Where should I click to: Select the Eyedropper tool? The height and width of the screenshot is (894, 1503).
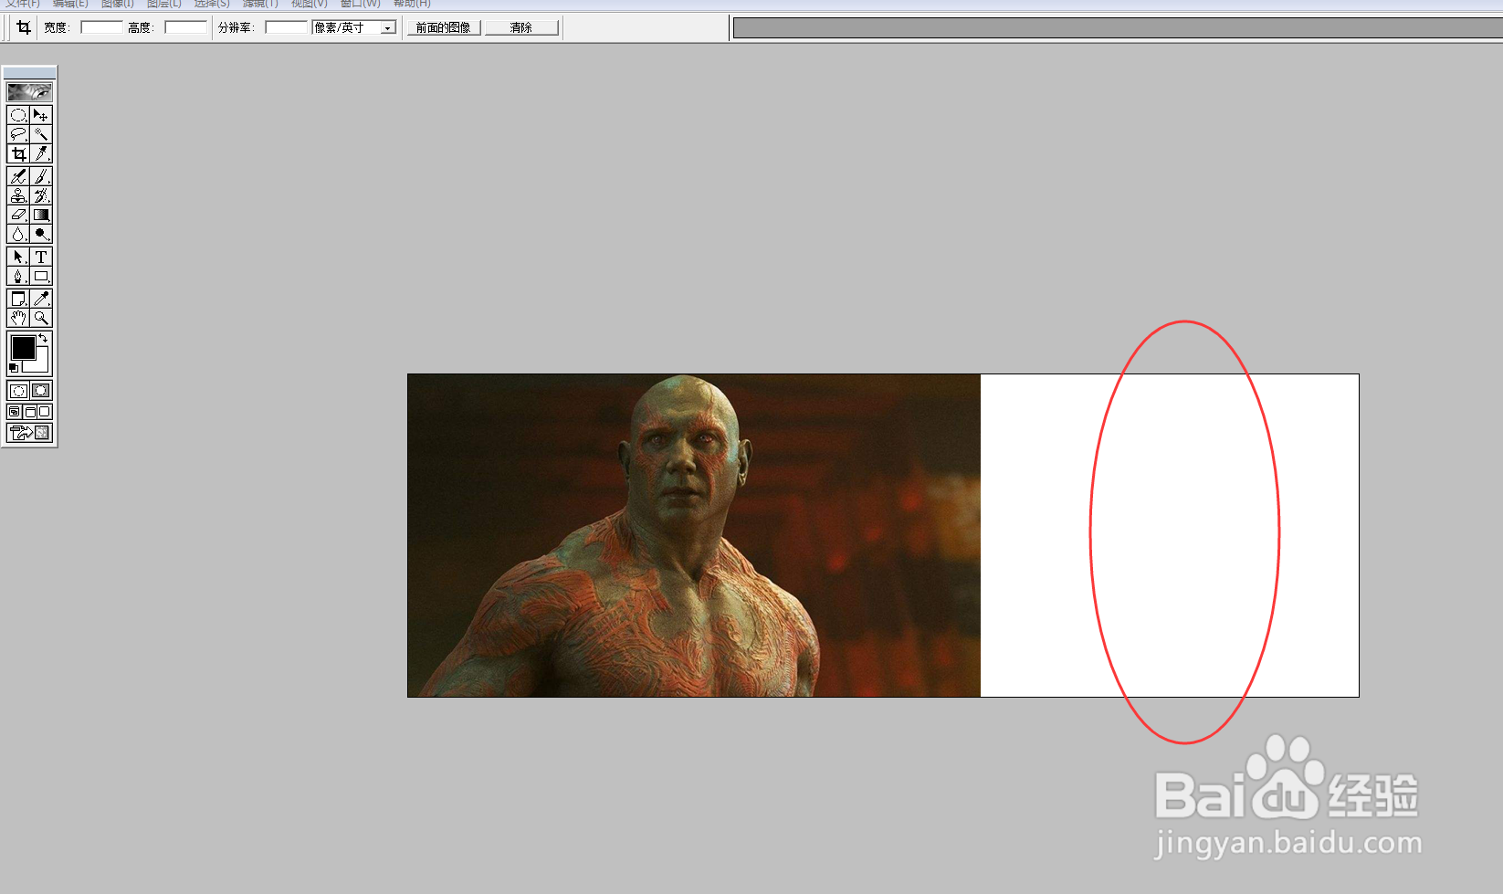point(41,299)
